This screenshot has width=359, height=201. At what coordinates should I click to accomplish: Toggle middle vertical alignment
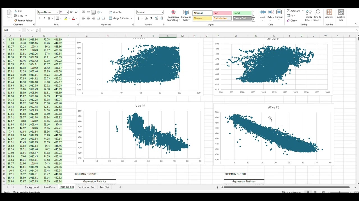pos(88,12)
